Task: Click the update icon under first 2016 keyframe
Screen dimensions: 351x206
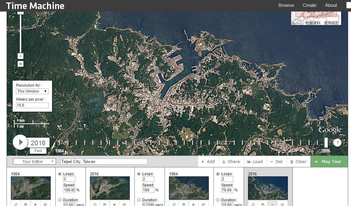Action: pos(95,204)
